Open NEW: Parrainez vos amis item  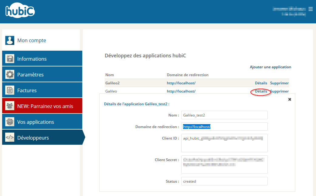tap(42, 106)
